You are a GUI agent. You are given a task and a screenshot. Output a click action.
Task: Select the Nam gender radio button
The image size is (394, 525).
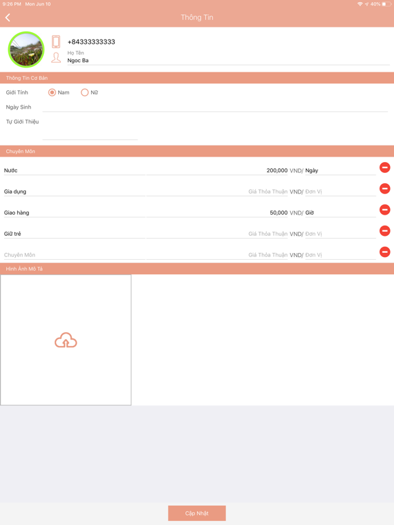point(52,92)
